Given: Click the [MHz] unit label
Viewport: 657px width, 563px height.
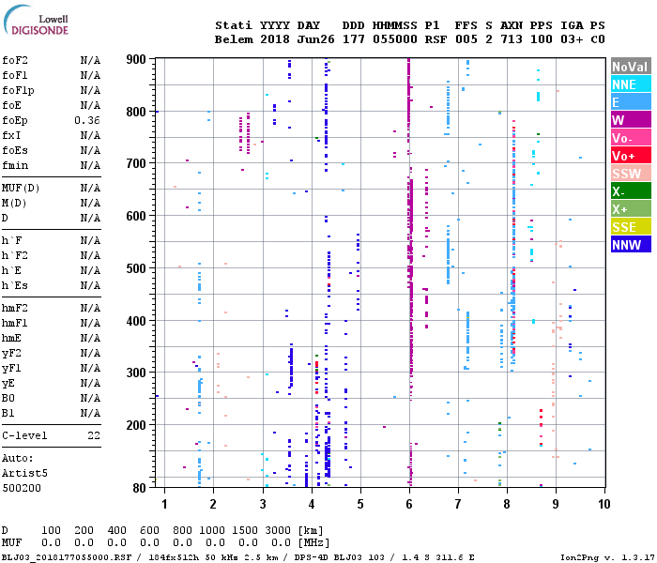Looking at the screenshot, I should point(313,543).
